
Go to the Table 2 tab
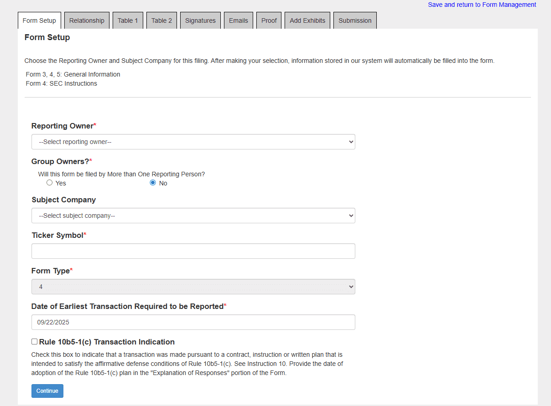point(161,21)
